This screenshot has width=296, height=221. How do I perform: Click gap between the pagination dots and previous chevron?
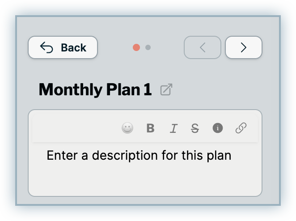168,47
